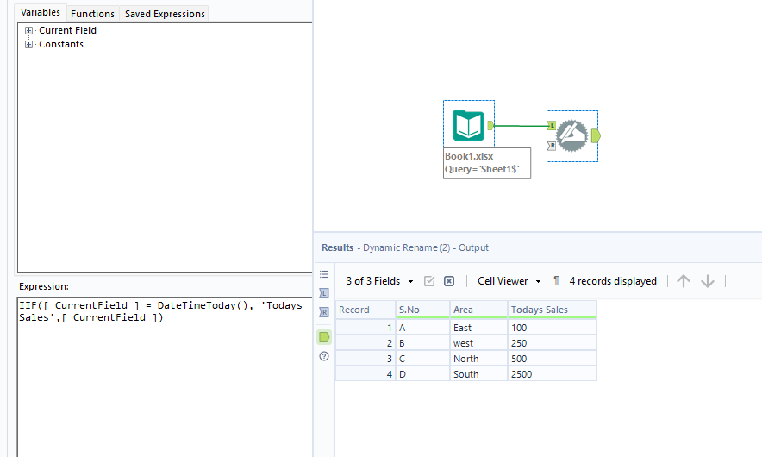Open the results help question icon
The image size is (762, 457).
pyautogui.click(x=324, y=356)
